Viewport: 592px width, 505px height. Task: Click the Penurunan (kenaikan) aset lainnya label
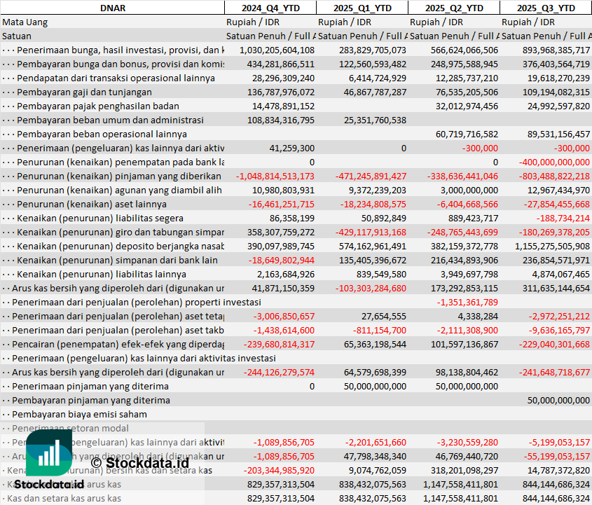point(92,204)
